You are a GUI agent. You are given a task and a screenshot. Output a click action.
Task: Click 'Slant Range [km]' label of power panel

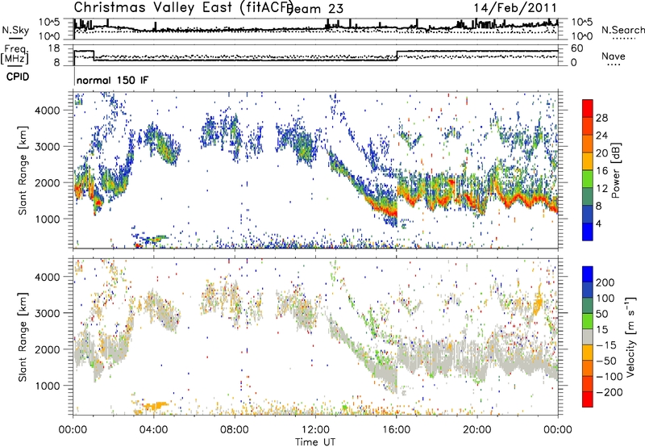point(23,170)
